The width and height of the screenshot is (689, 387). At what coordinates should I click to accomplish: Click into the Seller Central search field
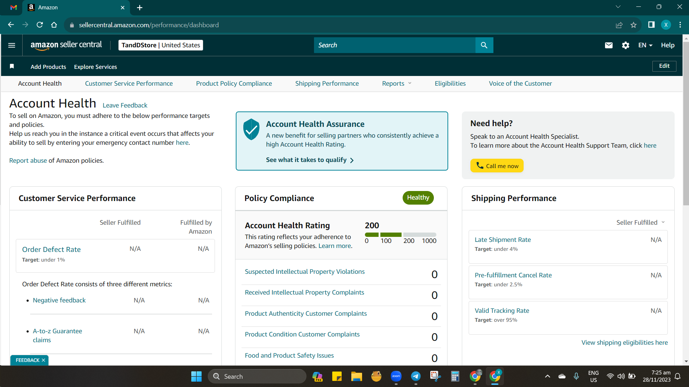tap(394, 45)
